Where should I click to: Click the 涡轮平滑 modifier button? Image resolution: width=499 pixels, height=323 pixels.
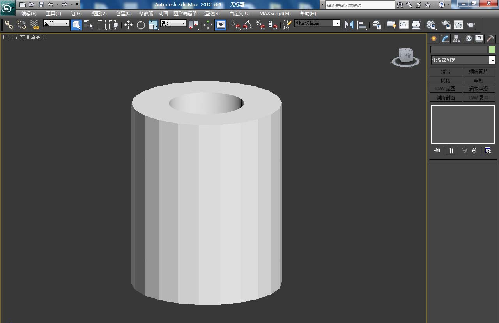478,89
